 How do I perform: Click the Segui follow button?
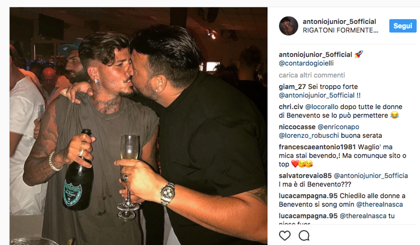(x=403, y=26)
